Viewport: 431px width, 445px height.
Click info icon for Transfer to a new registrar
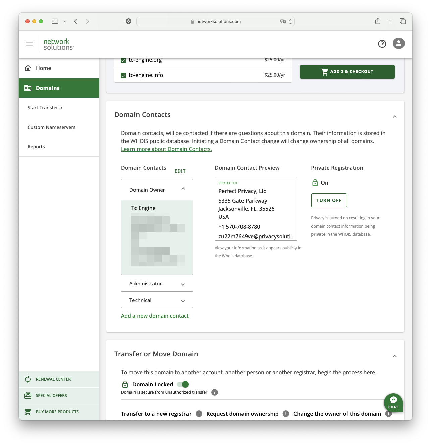(x=199, y=414)
